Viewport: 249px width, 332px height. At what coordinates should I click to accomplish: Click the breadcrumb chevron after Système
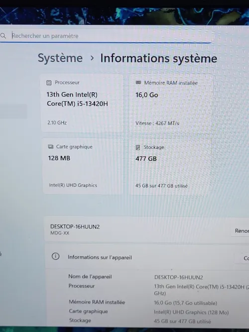click(x=92, y=58)
